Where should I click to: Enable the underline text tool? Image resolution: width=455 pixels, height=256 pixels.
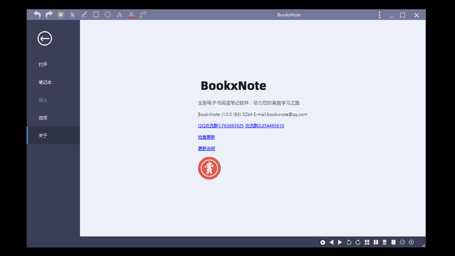(131, 15)
